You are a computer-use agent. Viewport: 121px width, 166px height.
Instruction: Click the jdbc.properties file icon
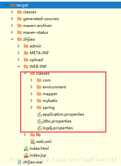pyautogui.click(x=39, y=121)
